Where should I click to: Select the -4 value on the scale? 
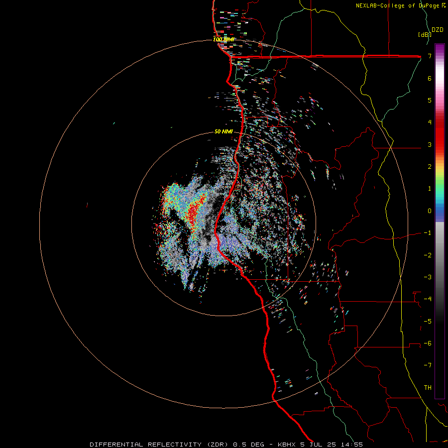point(428,299)
